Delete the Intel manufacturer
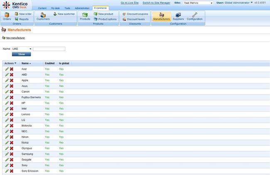The image size is (270, 175). (x=12, y=109)
